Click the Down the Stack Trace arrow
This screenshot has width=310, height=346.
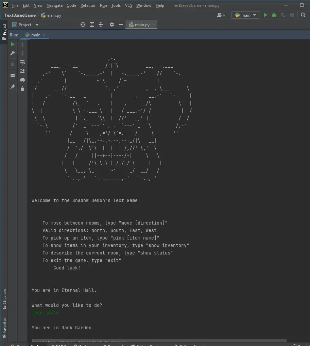click(x=22, y=53)
